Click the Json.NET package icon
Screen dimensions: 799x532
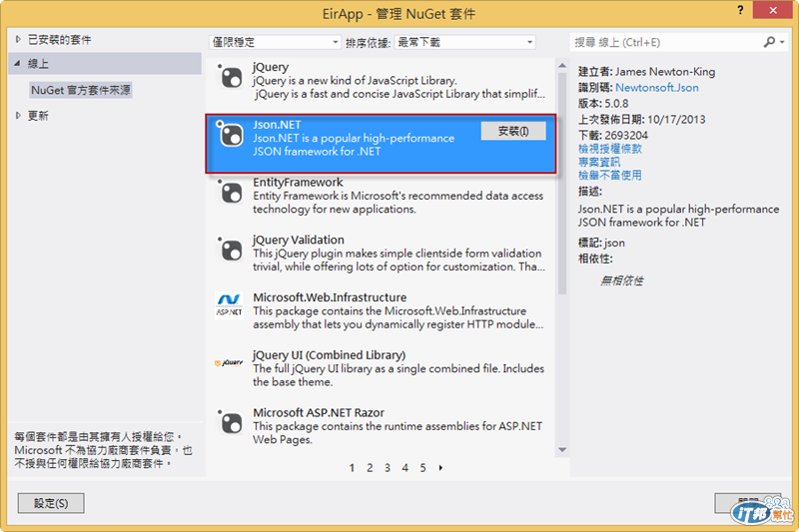click(230, 135)
